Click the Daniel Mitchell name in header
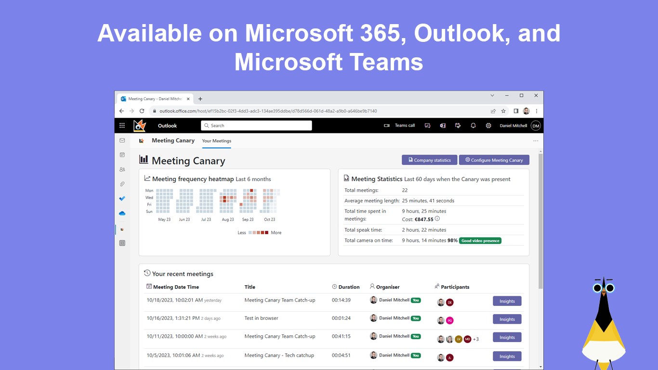The image size is (658, 370). point(513,126)
